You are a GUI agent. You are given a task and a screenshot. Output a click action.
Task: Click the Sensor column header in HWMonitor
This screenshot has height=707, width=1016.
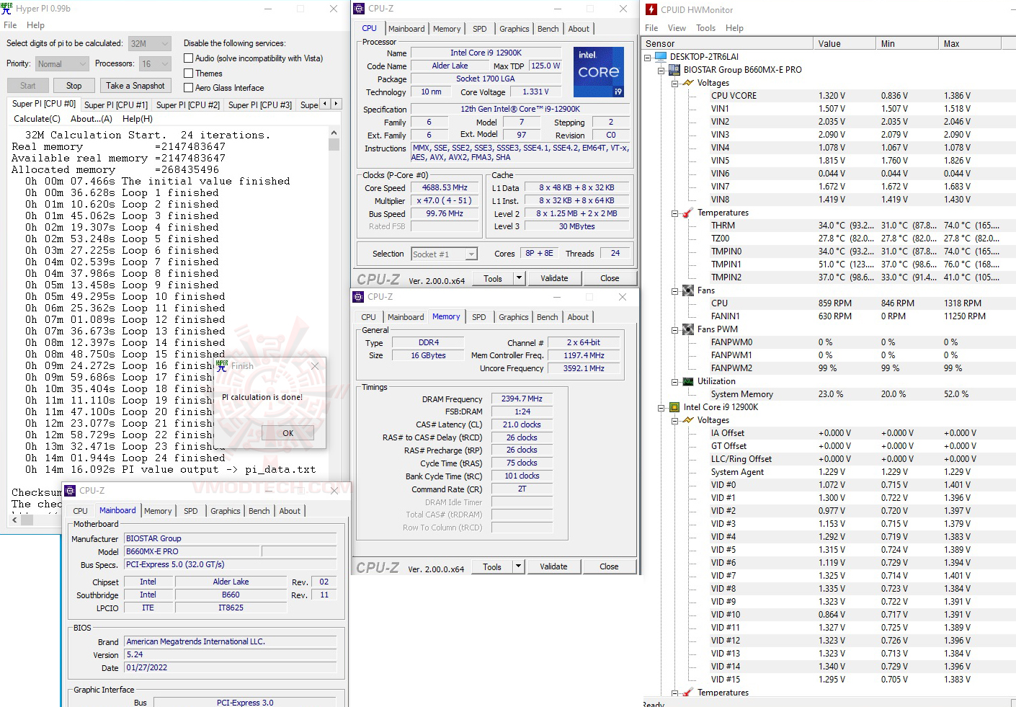pyautogui.click(x=727, y=43)
